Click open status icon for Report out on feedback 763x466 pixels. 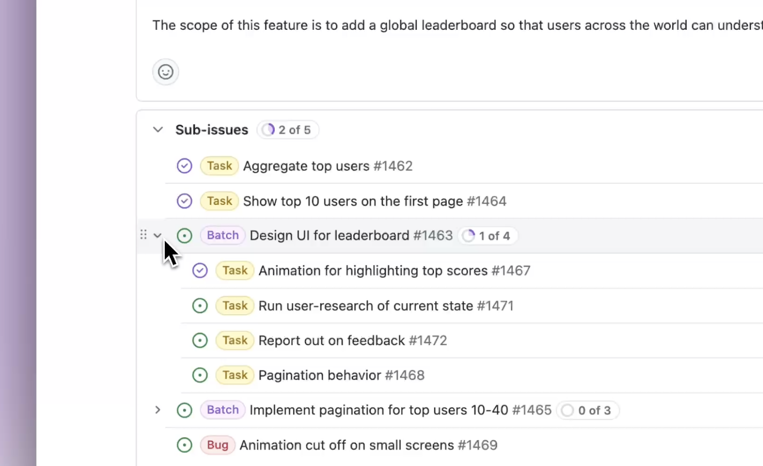pos(200,340)
